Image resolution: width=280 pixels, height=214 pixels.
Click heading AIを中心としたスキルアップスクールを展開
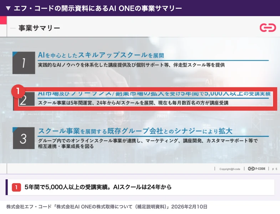point(101,55)
